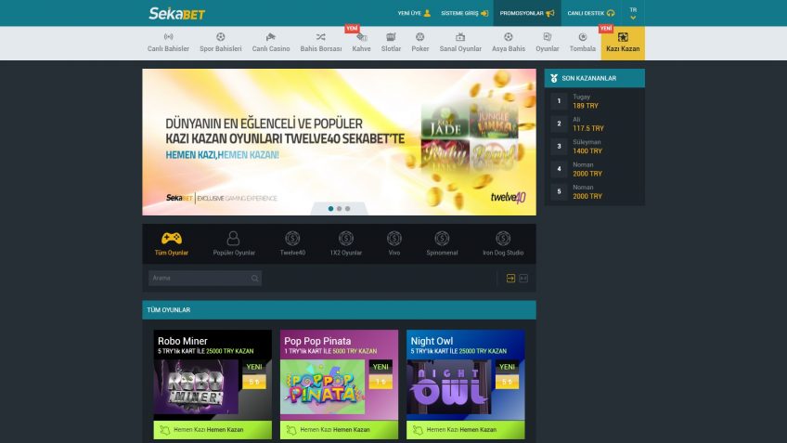Click winner row Ali 117.5 TRY
This screenshot has height=443, width=787.
pos(595,124)
